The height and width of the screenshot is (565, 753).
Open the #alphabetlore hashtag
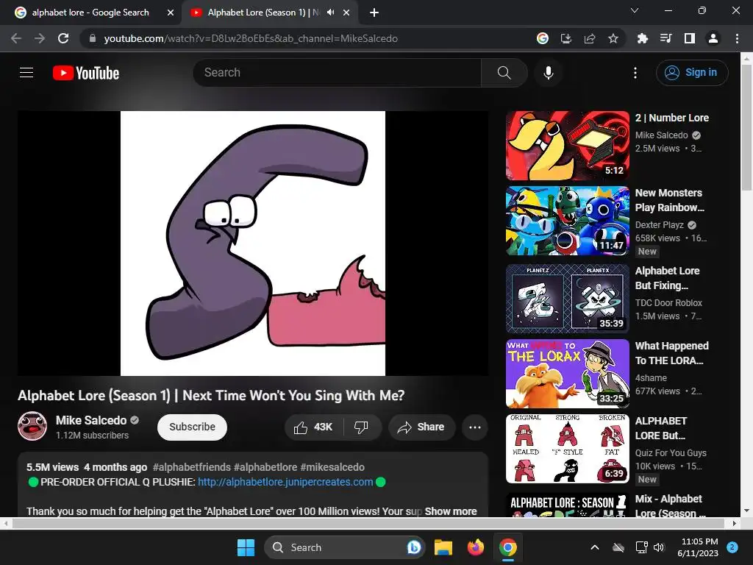(x=265, y=467)
